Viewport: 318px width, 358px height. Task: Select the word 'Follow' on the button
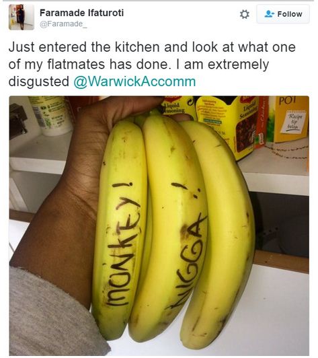tap(290, 14)
